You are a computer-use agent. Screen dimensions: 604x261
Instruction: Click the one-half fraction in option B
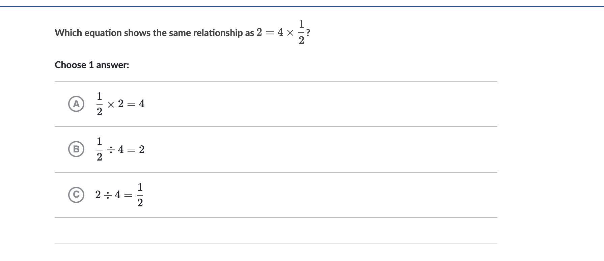click(x=99, y=149)
